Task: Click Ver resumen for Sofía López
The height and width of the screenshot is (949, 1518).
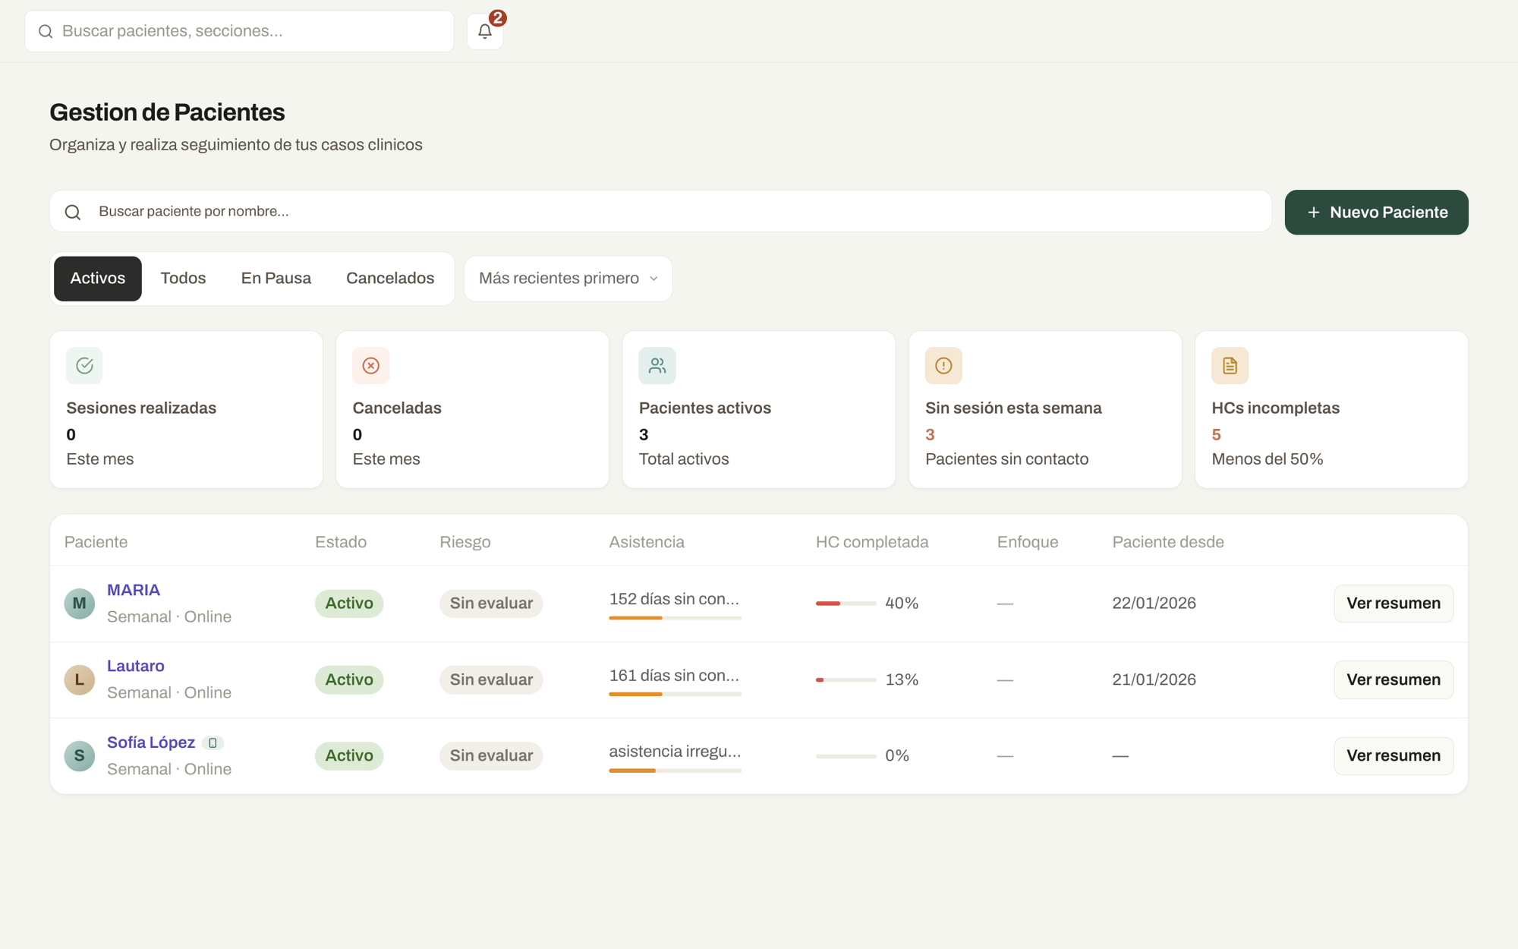Action: click(x=1394, y=756)
